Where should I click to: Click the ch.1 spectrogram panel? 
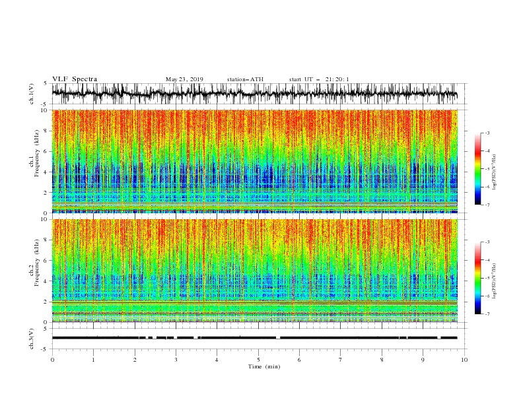(255, 161)
